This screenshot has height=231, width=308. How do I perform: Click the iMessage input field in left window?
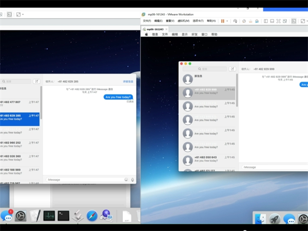(x=85, y=180)
